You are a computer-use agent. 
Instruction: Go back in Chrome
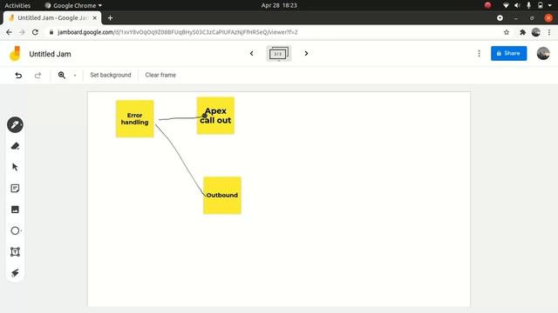(x=9, y=32)
